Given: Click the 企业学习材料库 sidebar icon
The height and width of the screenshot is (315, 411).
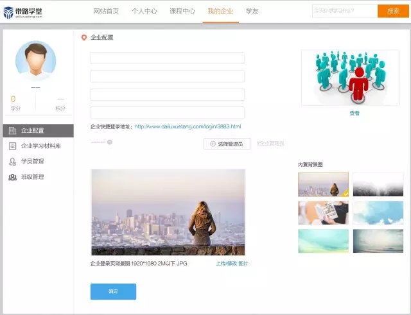Looking at the screenshot, I should 12,146.
